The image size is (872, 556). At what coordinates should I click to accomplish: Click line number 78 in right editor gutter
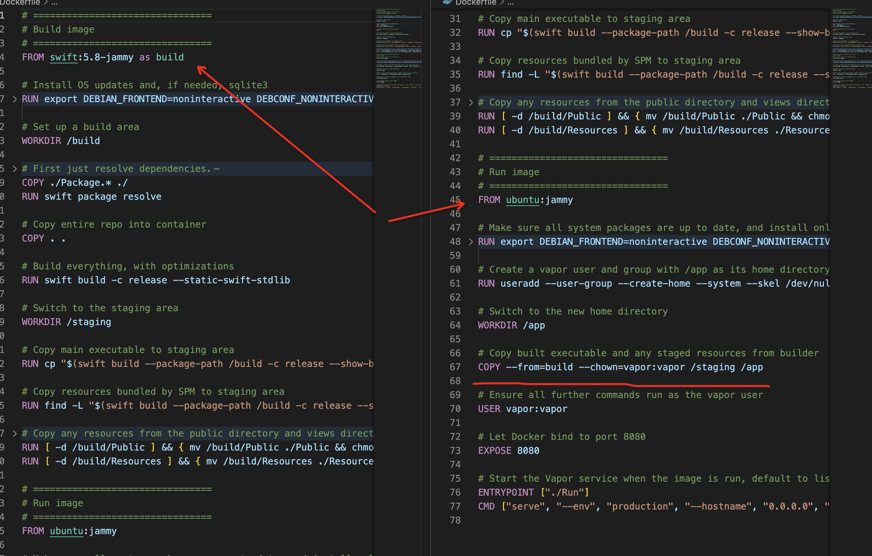coord(455,521)
